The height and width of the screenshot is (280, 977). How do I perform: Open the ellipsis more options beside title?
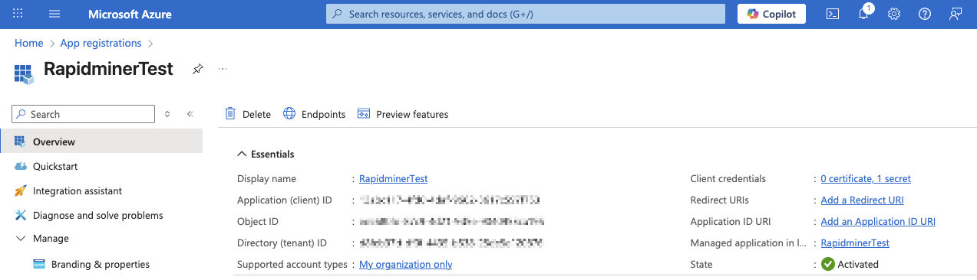(x=223, y=69)
